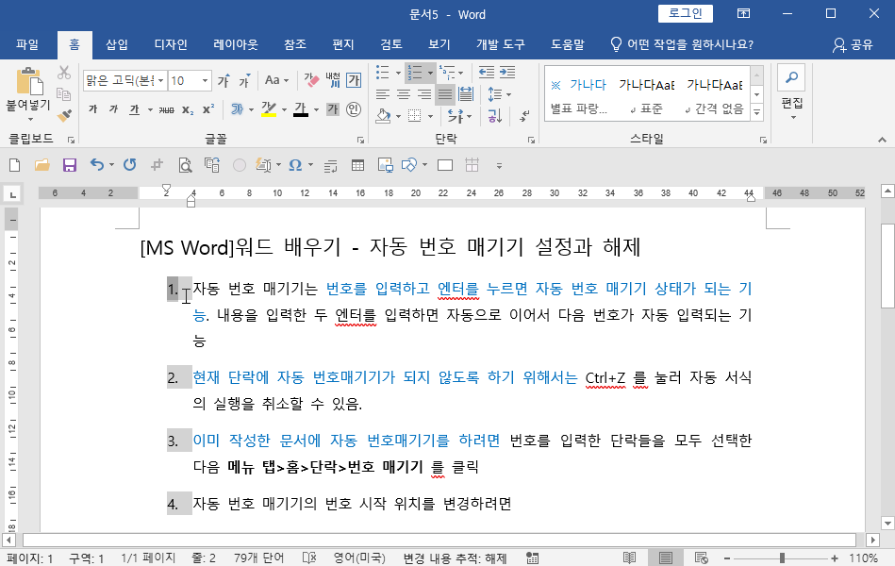Viewport: 895px width, 566px height.
Task: Click the phonetic guide (내천) icon
Action: 333,80
